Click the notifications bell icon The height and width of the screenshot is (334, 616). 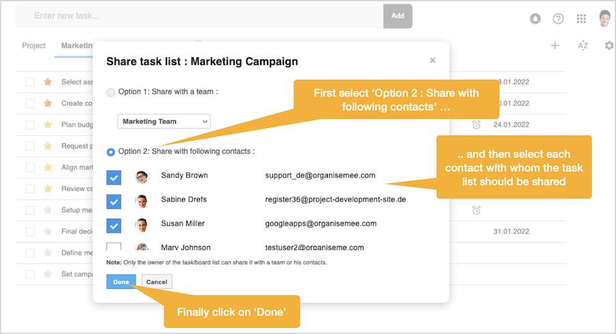coord(536,18)
